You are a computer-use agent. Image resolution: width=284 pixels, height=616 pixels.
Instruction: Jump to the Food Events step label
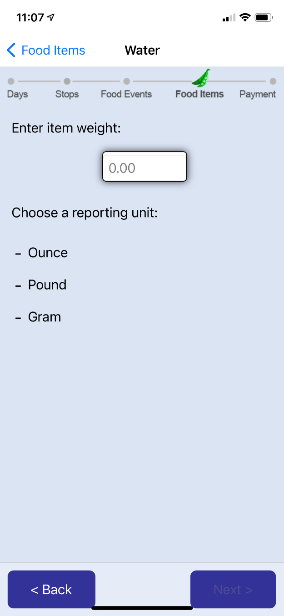(126, 94)
